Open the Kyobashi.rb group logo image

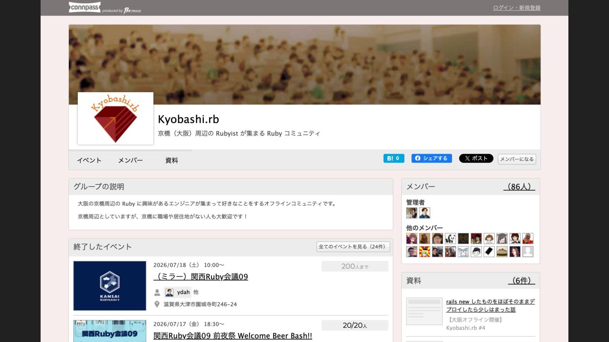tap(115, 118)
